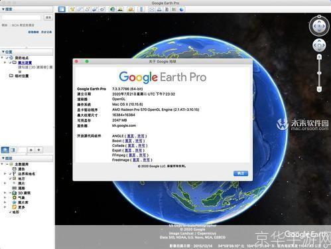The width and height of the screenshot is (331, 249).
Task: Click the blue 确定 button in About dialog
Action: (x=241, y=173)
